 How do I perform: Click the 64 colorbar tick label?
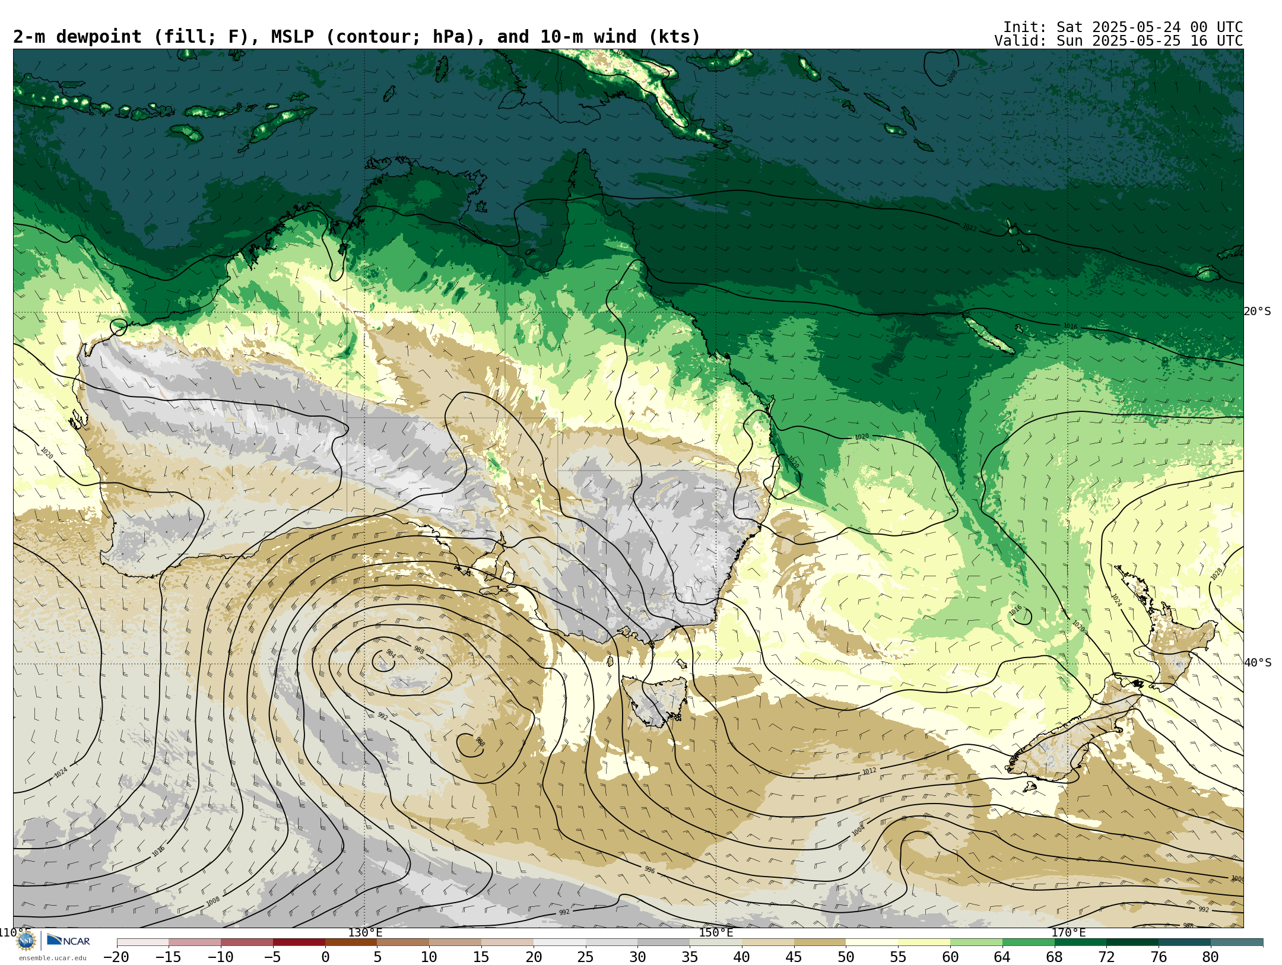click(1002, 957)
